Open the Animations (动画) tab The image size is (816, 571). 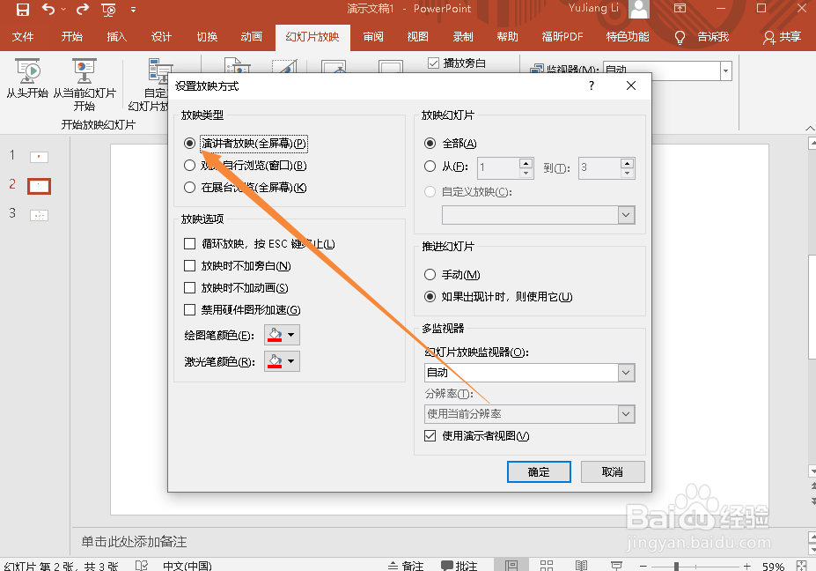(x=252, y=37)
